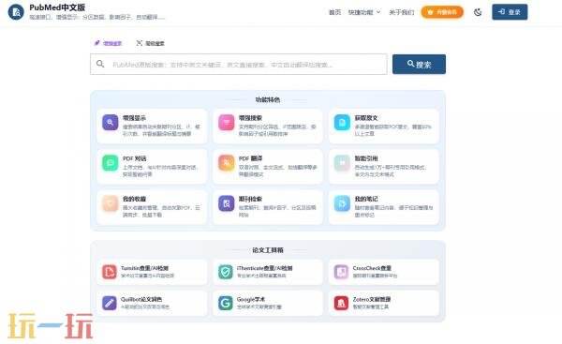Open the 关于我们 navigation link
The height and width of the screenshot is (344, 562).
pyautogui.click(x=402, y=12)
